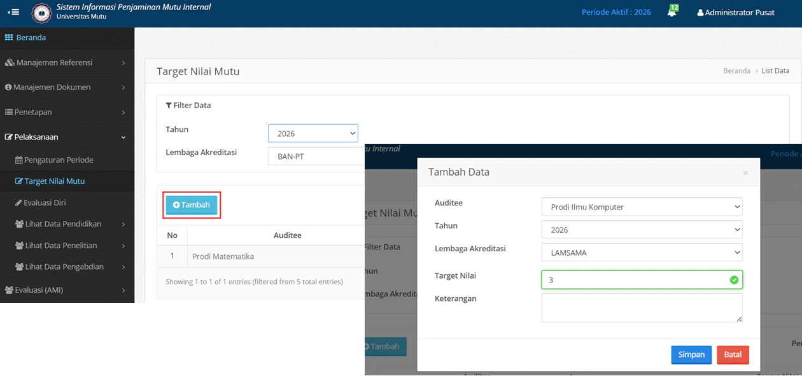Click the Evaluasi (AMI) people icon
The image size is (802, 376).
[x=9, y=290]
